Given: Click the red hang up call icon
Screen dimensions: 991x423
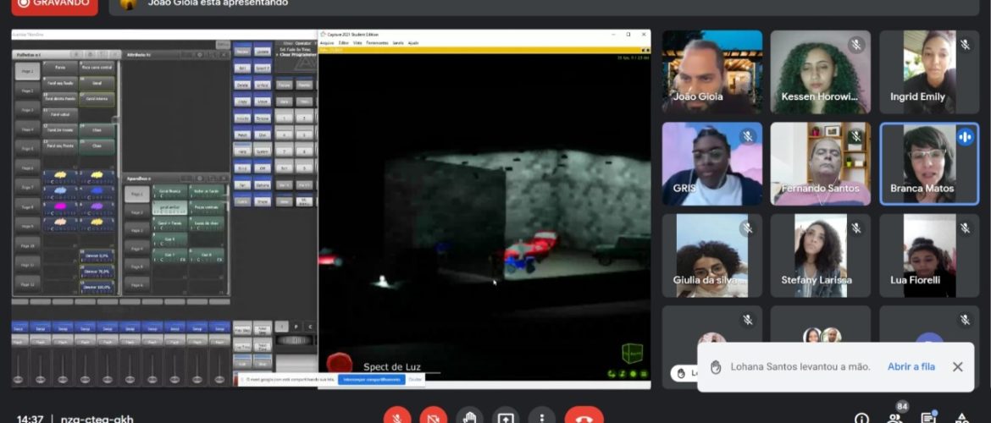Looking at the screenshot, I should pyautogui.click(x=584, y=417).
